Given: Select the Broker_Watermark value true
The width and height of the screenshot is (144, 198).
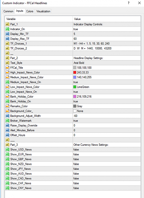Looking at the screenshot, I should click(76, 121).
